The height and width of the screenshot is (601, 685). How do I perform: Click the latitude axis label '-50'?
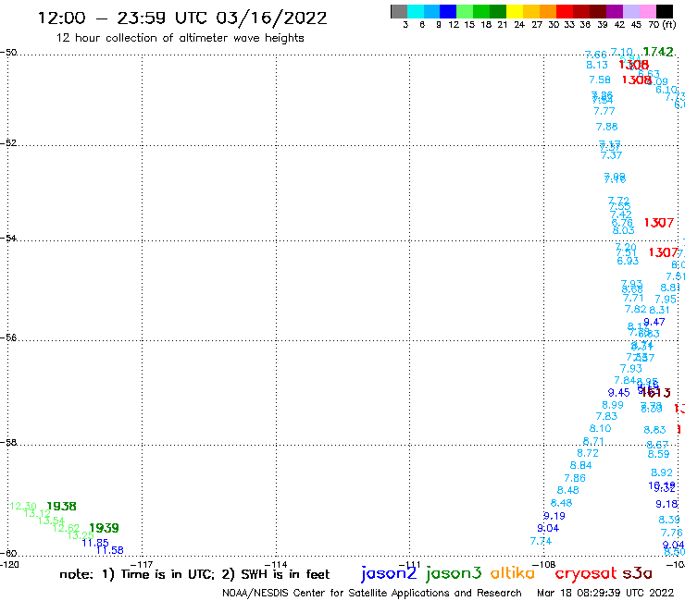click(8, 53)
